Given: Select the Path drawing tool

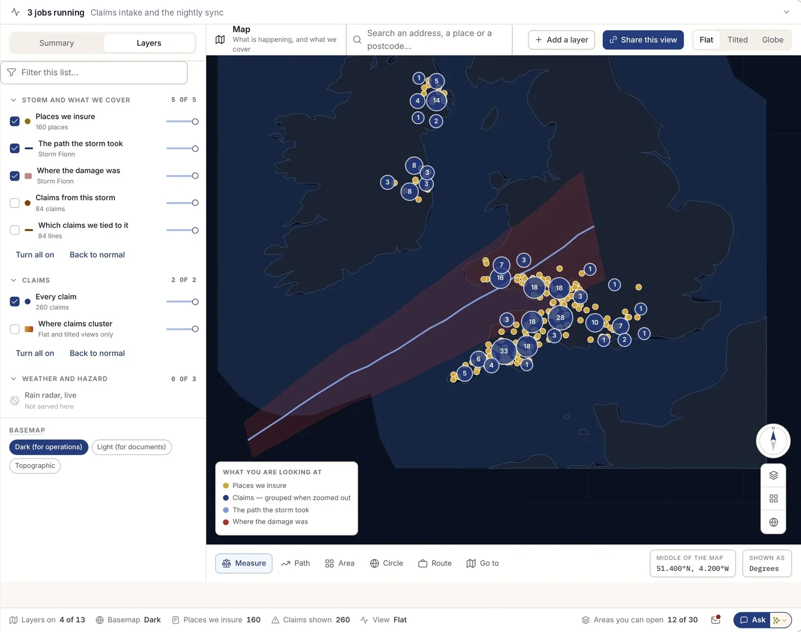Looking at the screenshot, I should point(295,563).
